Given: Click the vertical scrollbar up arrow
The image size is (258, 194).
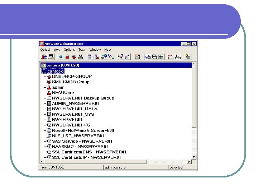Looking at the screenshot, I should click(x=194, y=64).
